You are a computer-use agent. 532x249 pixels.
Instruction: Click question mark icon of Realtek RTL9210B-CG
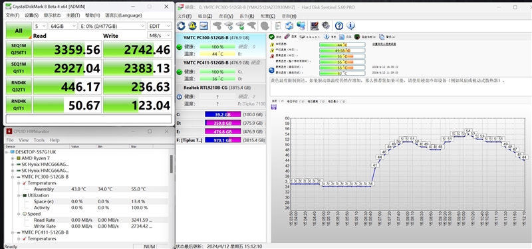coord(180,97)
